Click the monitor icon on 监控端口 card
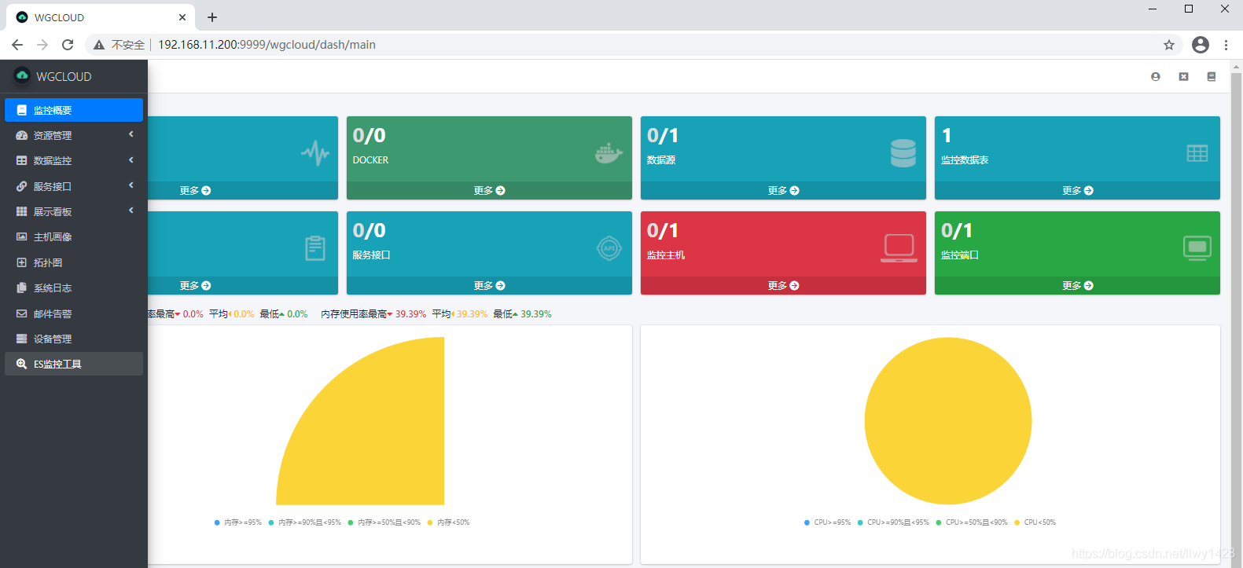This screenshot has width=1243, height=568. pyautogui.click(x=1197, y=248)
